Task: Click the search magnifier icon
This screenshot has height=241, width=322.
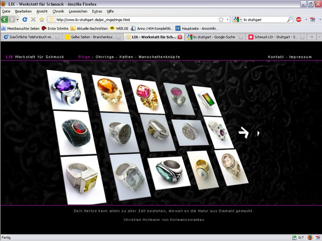Action: tap(289, 20)
